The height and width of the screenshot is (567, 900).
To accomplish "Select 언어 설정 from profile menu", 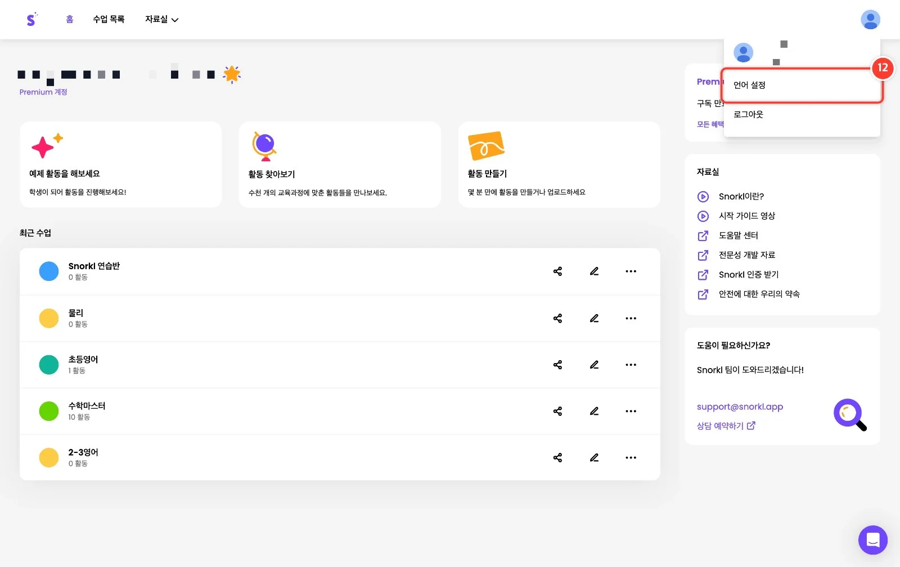I will click(802, 85).
